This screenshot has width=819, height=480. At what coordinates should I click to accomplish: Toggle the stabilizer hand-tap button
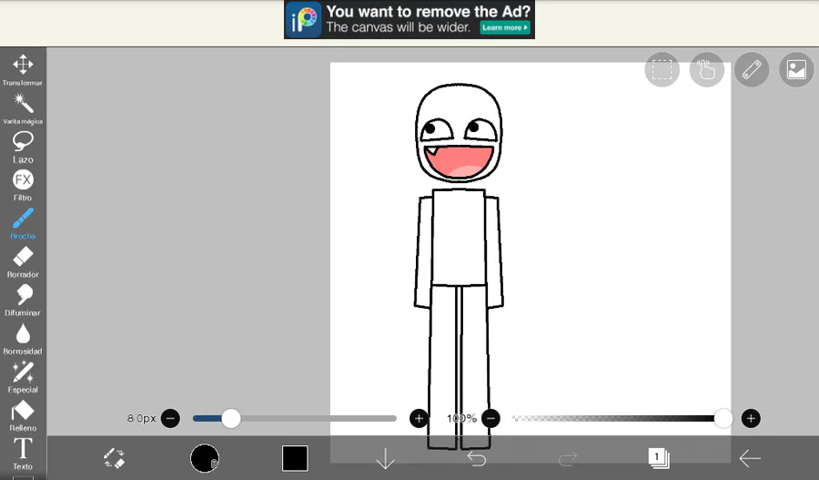click(x=707, y=69)
